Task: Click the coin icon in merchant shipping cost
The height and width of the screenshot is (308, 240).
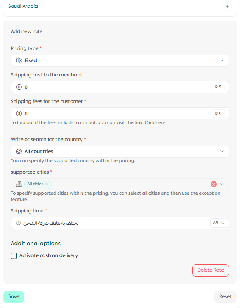Action: click(x=19, y=87)
